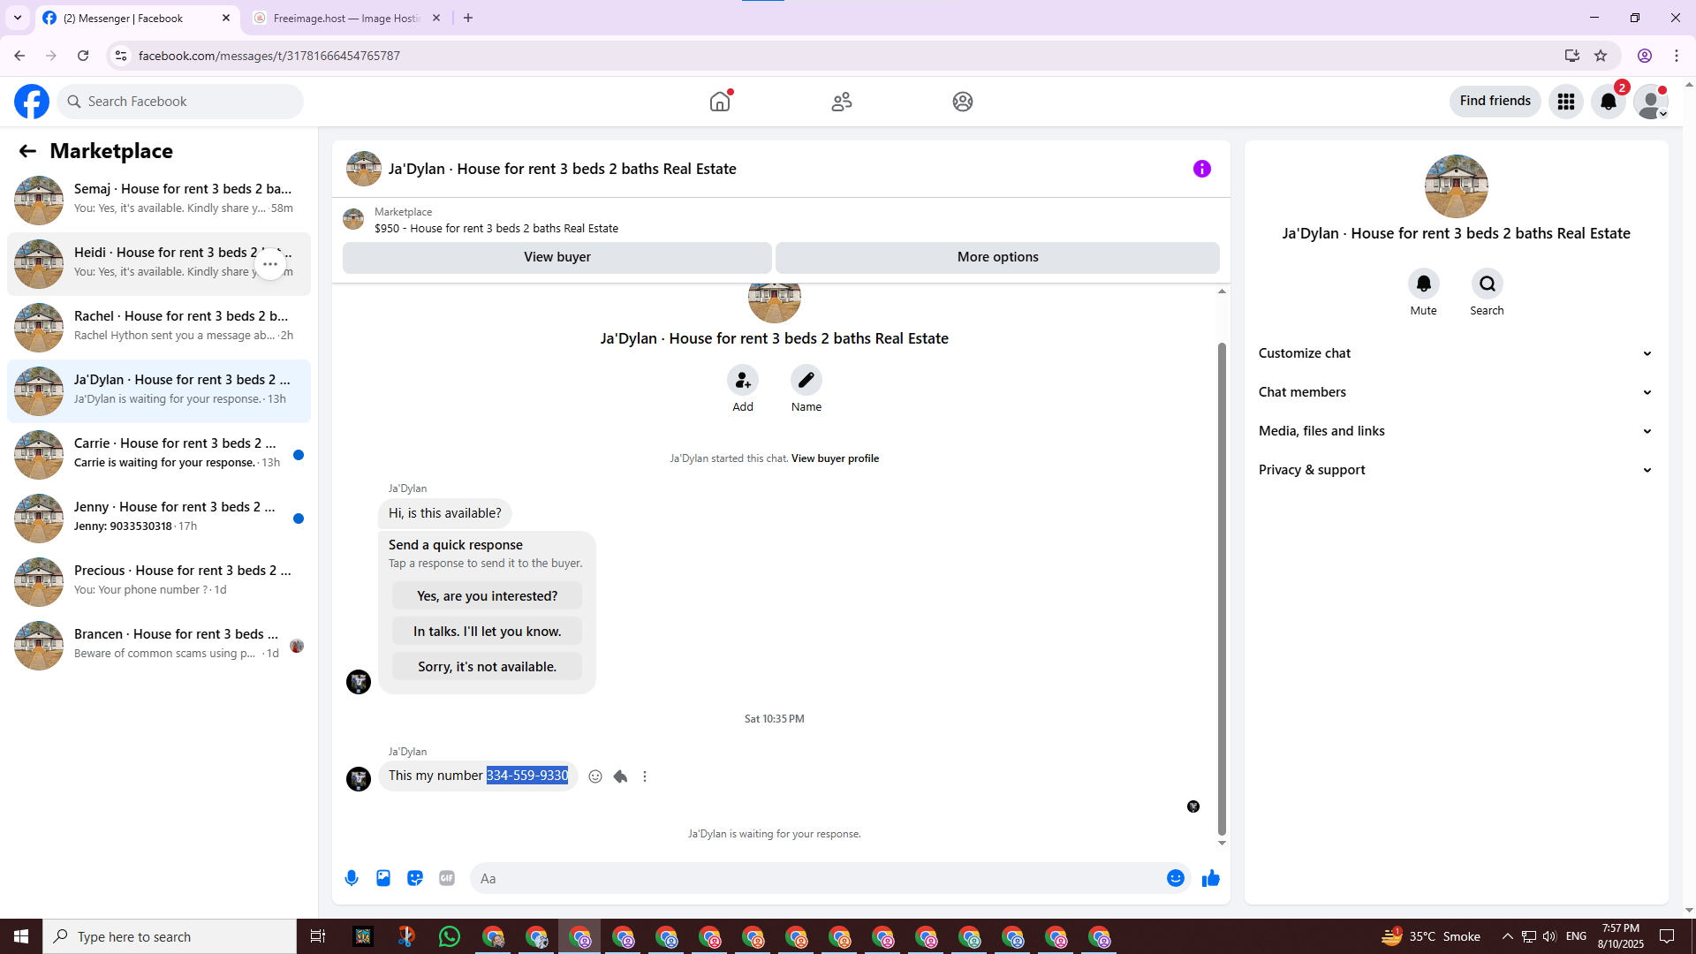Expand Customize chat section
The image size is (1696, 954).
(1455, 353)
